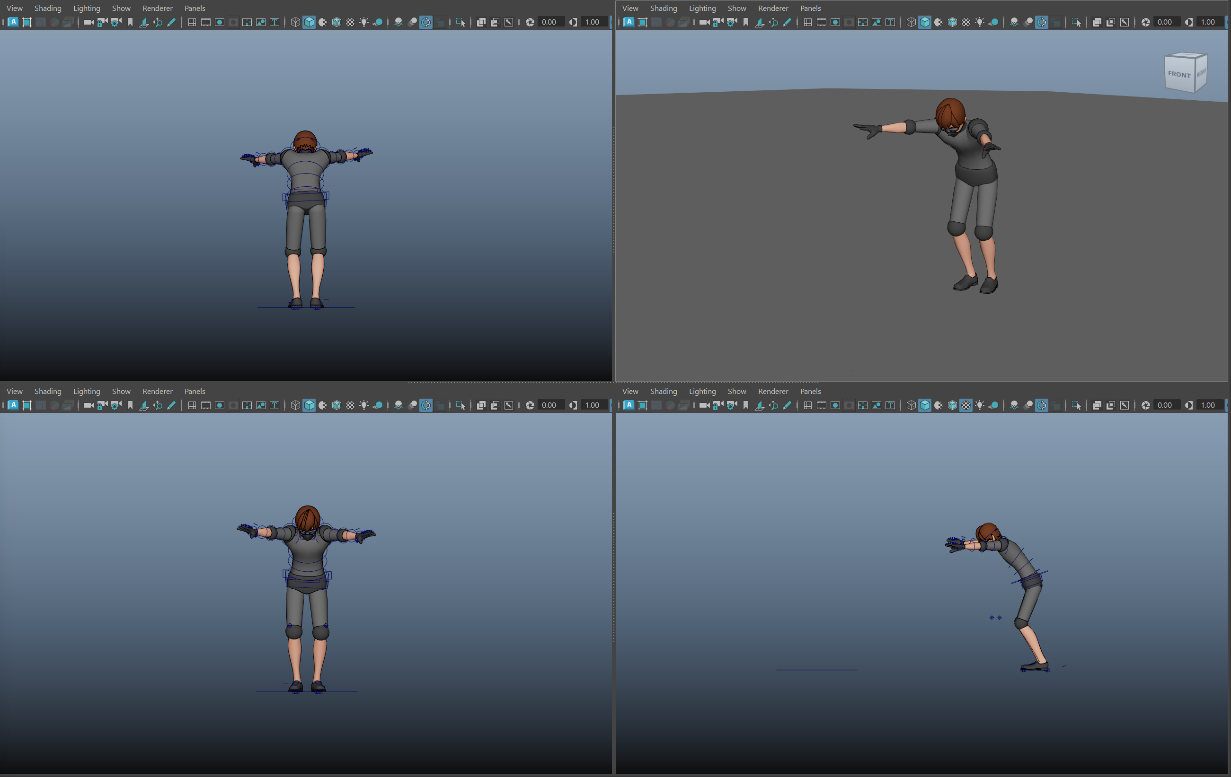1231x777 pixels.
Task: Click Select Camera icon in top-right panel
Action: 704,22
